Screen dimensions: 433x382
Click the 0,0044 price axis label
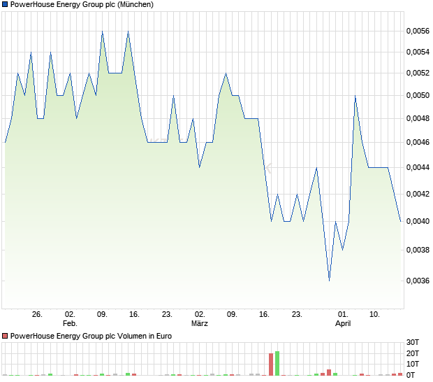pos(418,167)
